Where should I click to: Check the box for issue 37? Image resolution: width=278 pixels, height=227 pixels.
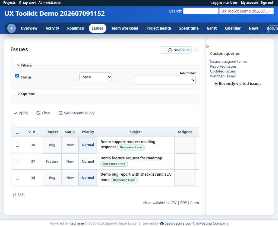[x=18, y=161]
